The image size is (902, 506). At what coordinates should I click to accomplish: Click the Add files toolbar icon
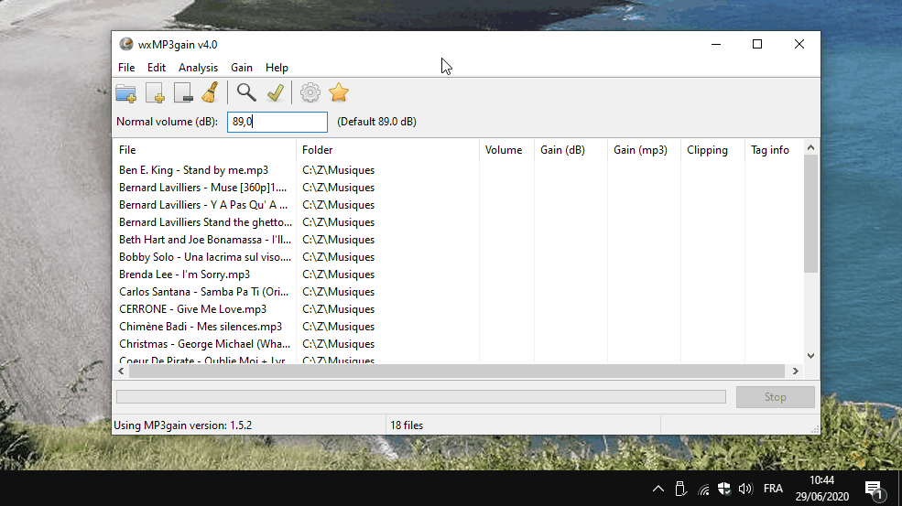[x=156, y=92]
